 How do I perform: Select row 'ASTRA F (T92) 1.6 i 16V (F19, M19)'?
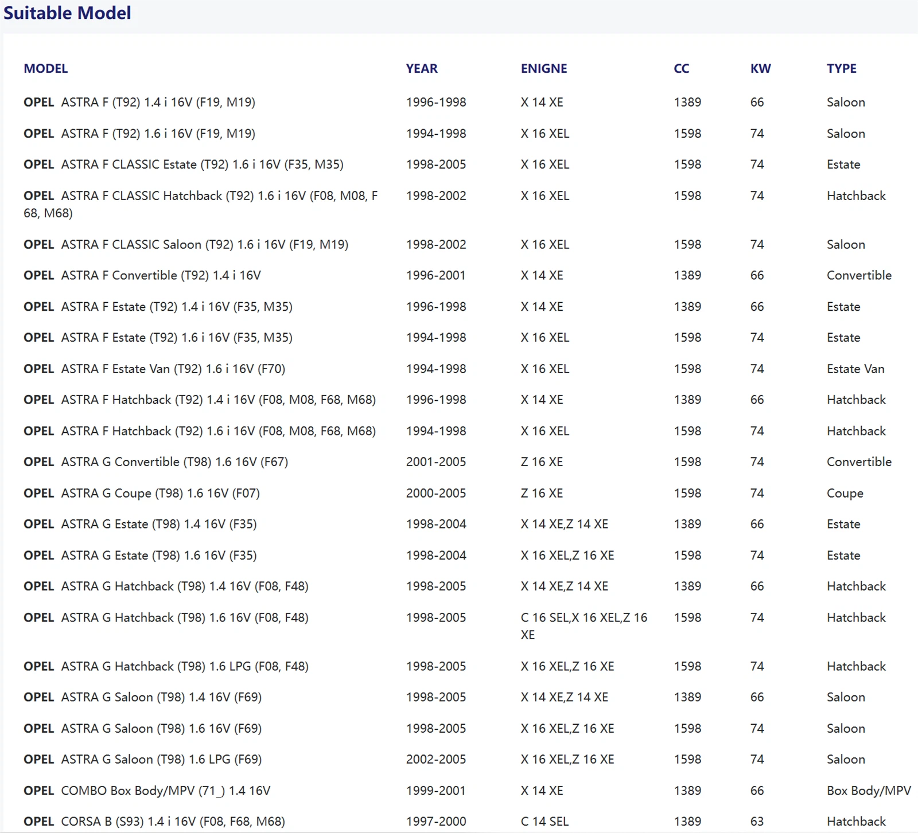(x=459, y=134)
